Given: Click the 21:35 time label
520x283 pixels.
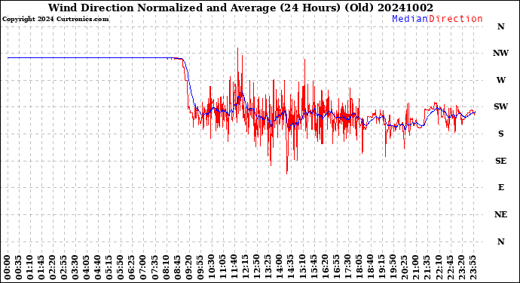Looking at the screenshot, I should (428, 267).
